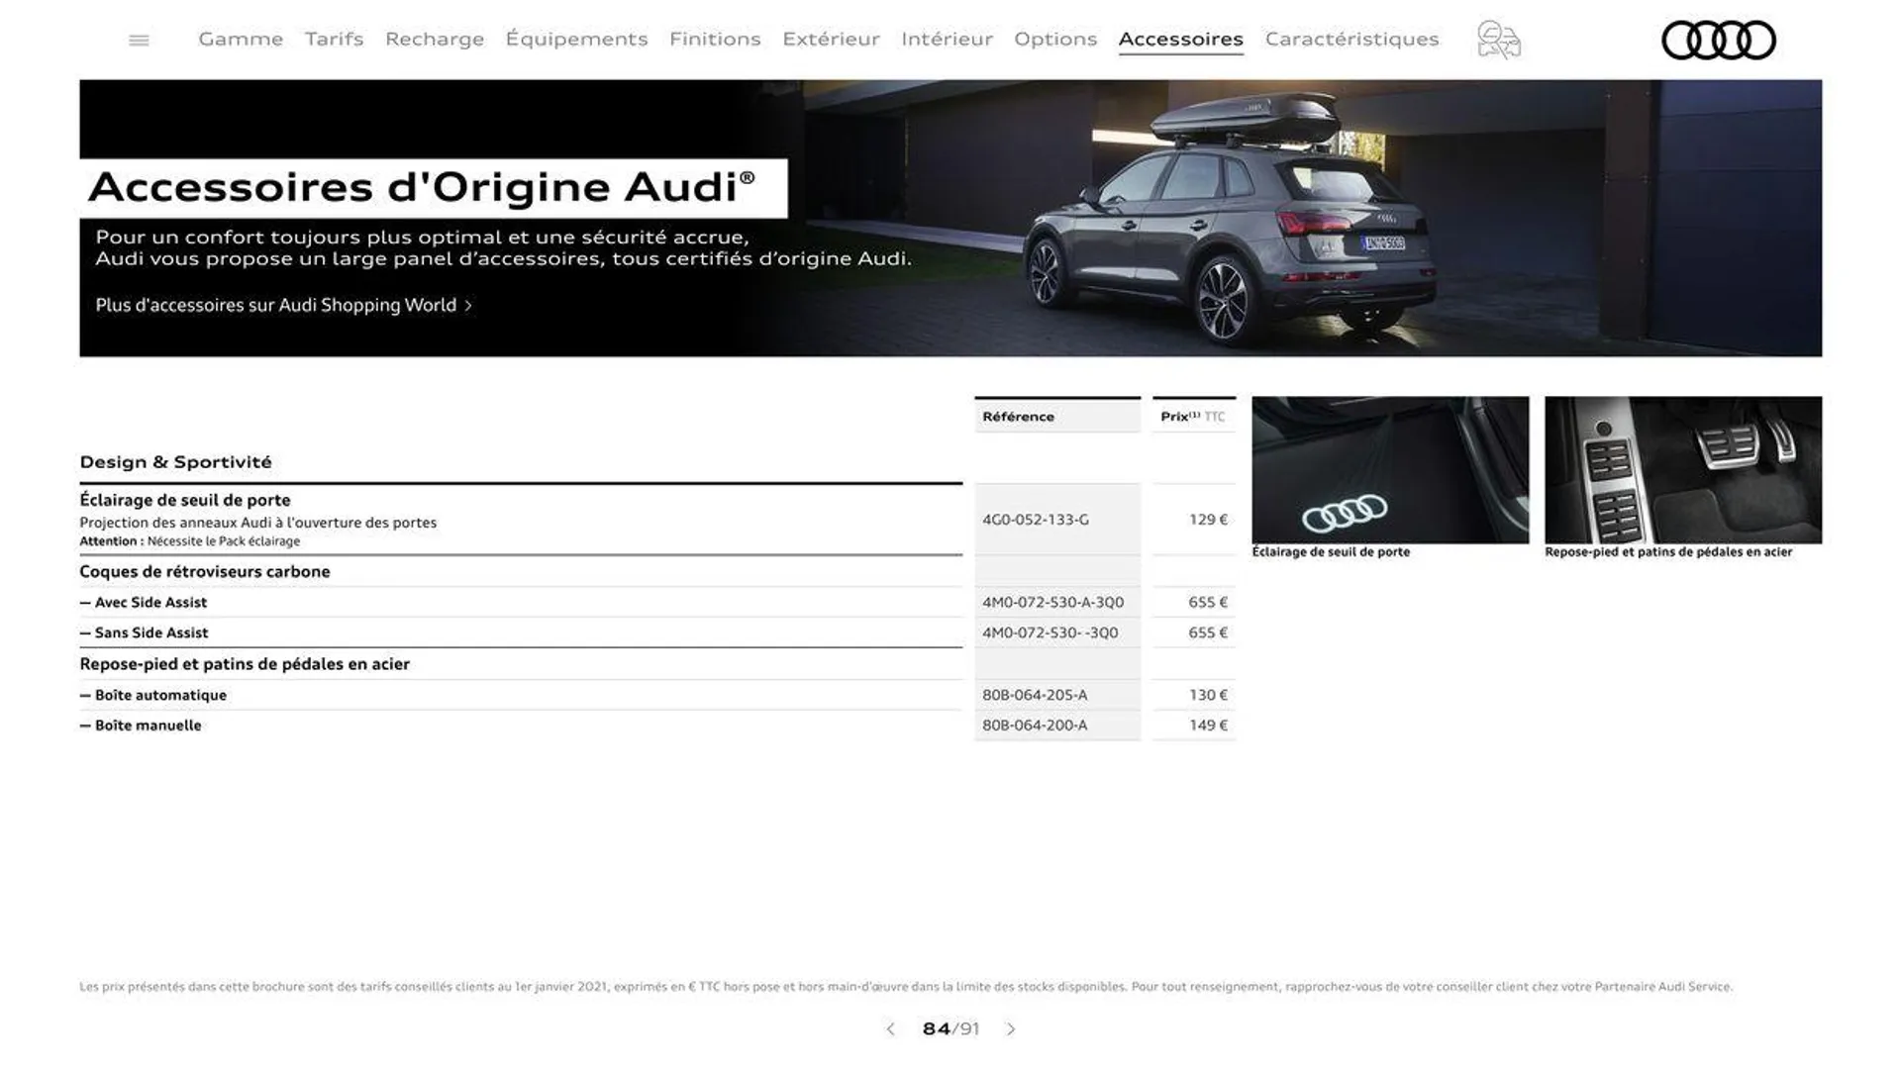This screenshot has width=1901, height=1069.
Task: Click the Prix TTC column header
Action: (x=1194, y=416)
